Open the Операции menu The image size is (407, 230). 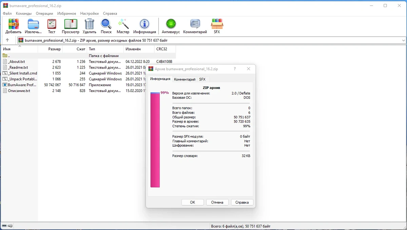click(44, 14)
